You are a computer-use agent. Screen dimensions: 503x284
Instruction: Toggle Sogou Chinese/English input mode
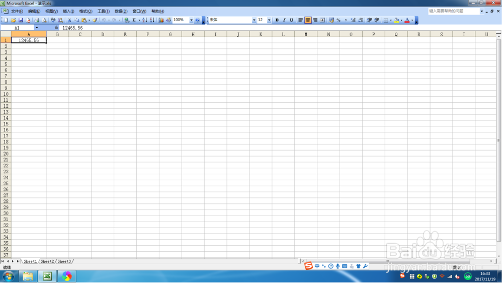(317, 266)
